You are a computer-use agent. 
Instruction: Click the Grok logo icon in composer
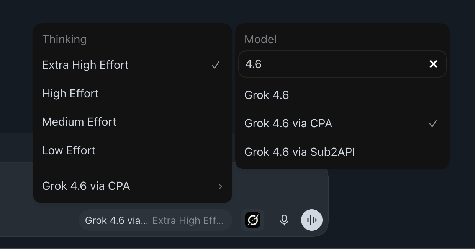click(253, 220)
